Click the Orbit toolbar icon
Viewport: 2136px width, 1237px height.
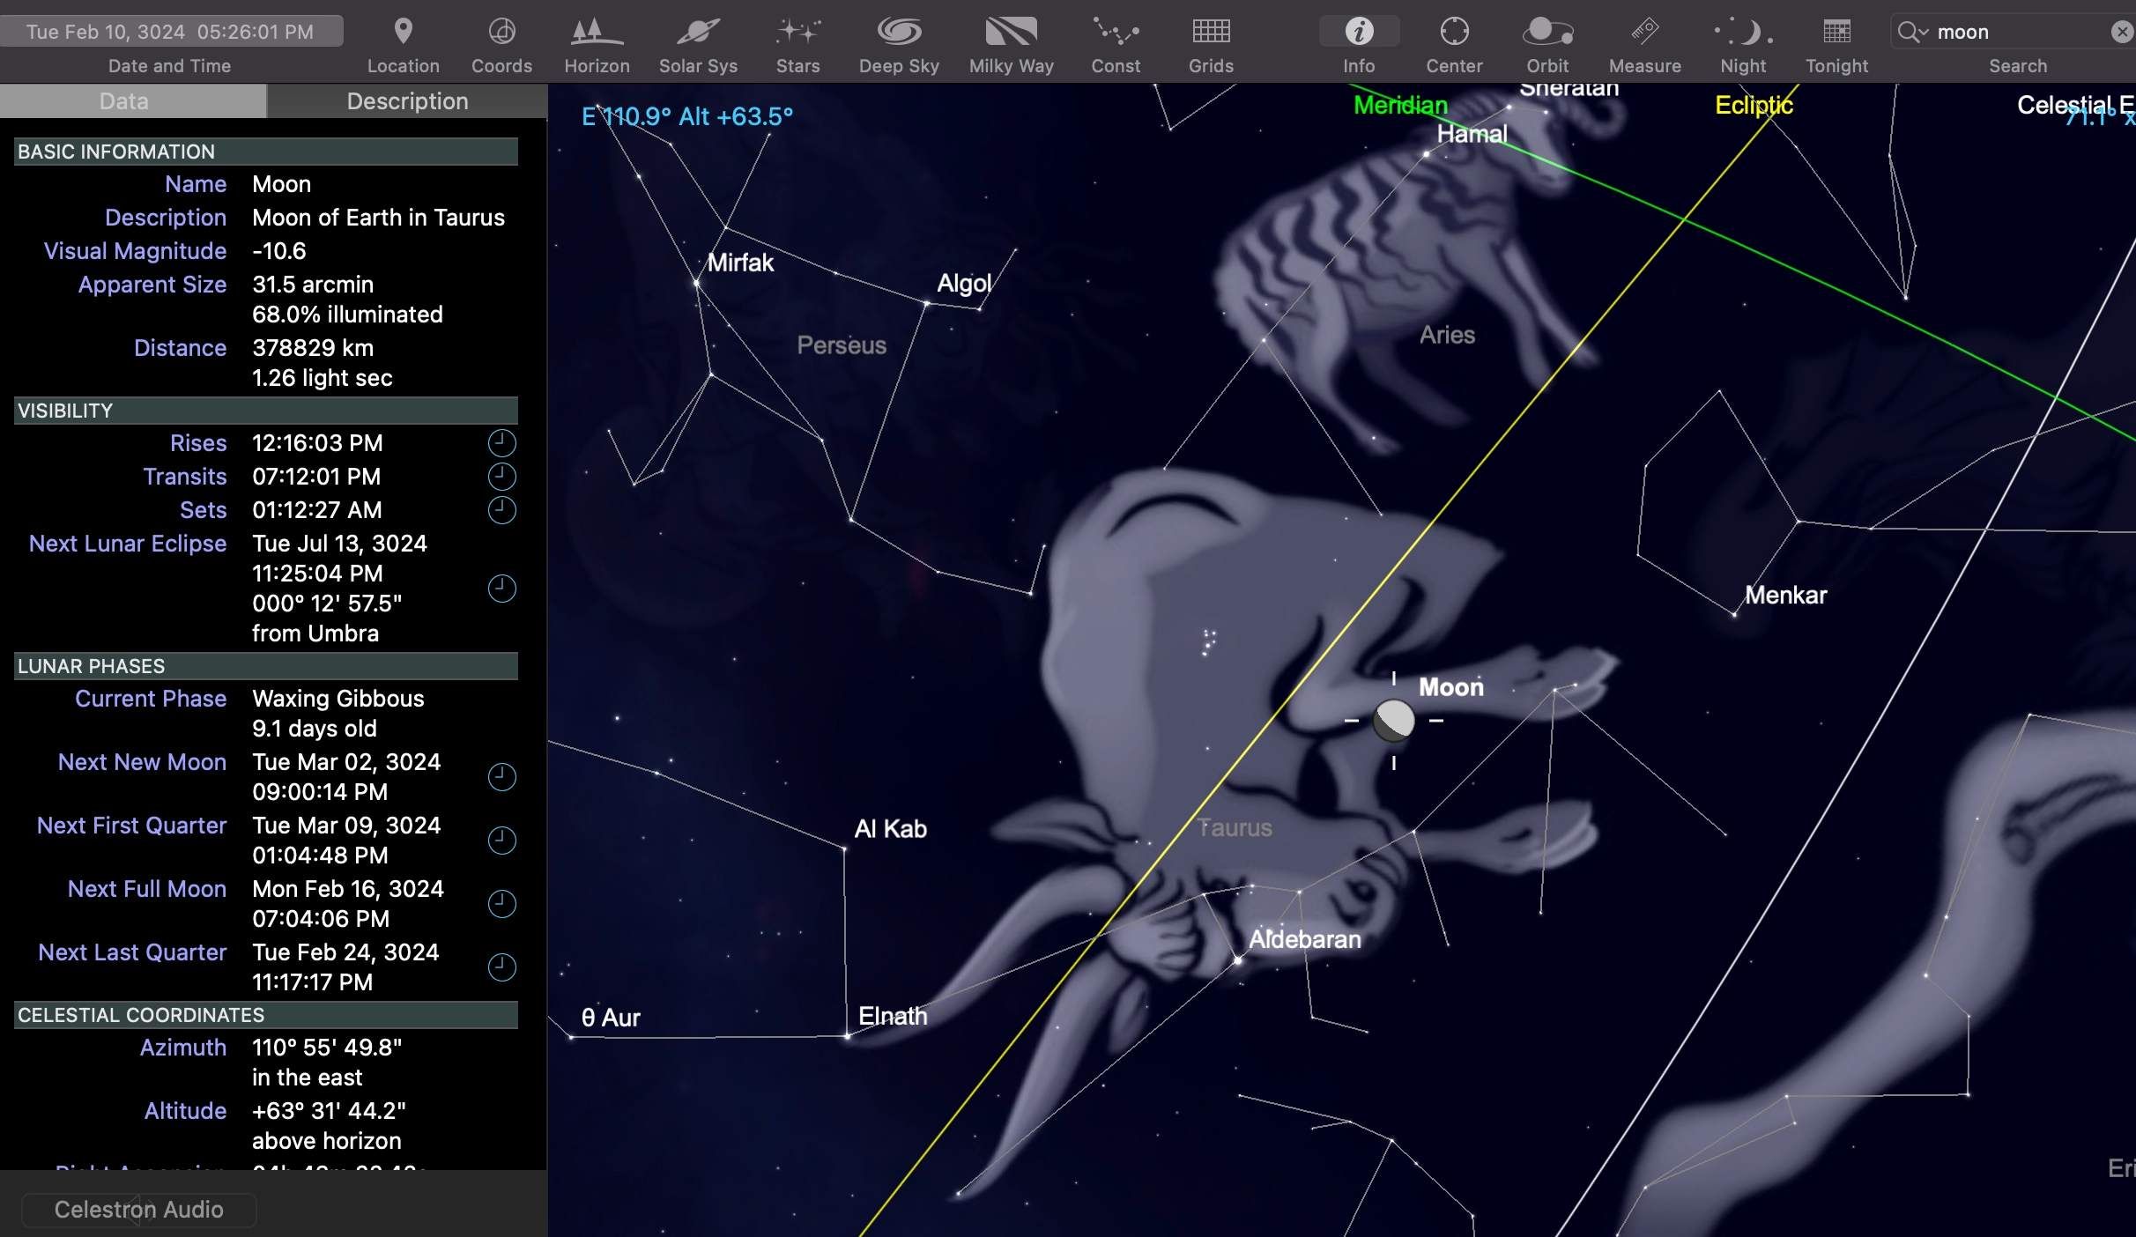[1547, 33]
